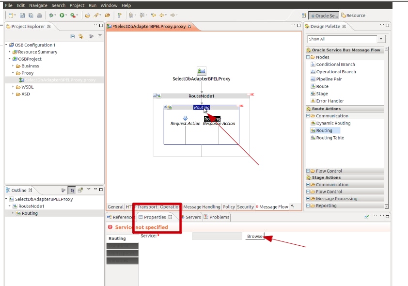The width and height of the screenshot is (408, 286).
Task: Click the Last Edit Location arrow icon
Action: [154, 16]
